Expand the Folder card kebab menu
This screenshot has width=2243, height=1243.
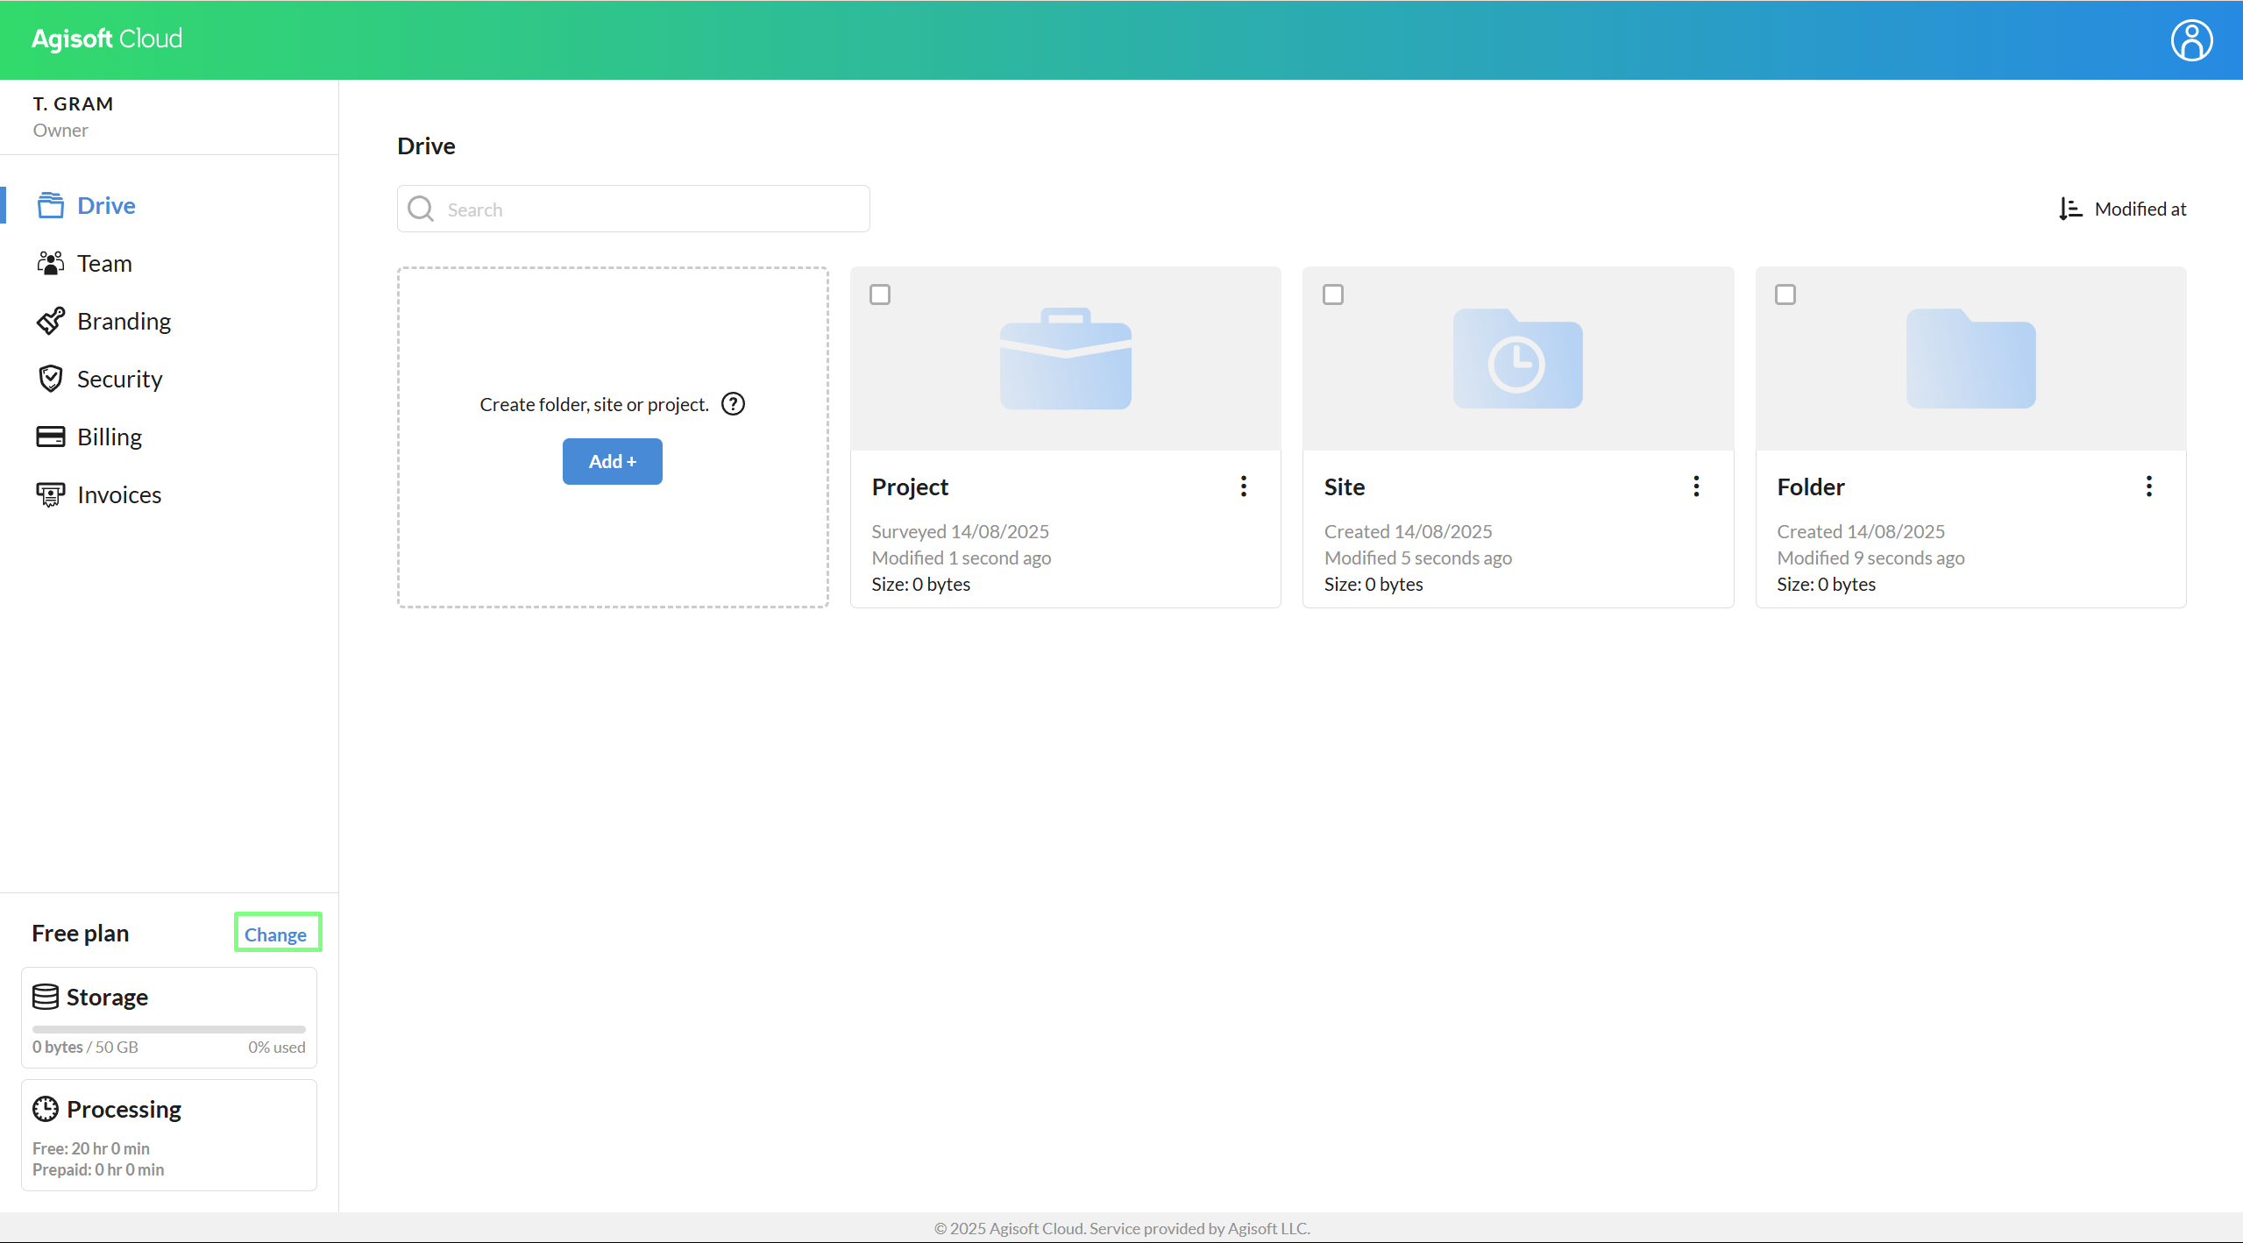(x=2148, y=487)
